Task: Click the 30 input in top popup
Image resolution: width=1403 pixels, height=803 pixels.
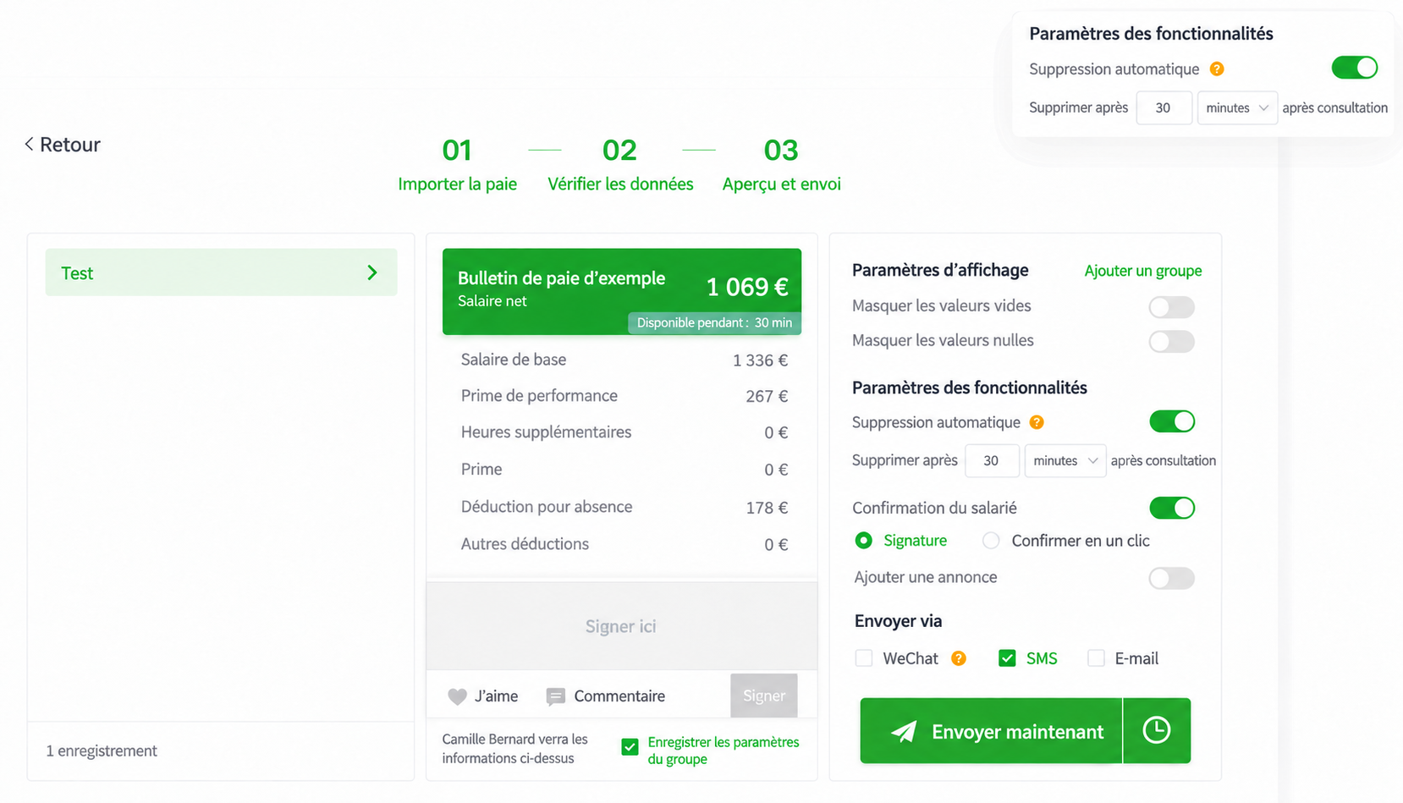Action: [x=1164, y=107]
